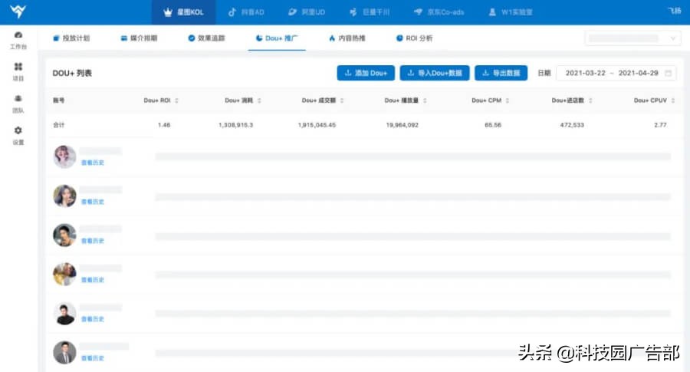Image resolution: width=690 pixels, height=372 pixels.
Task: Switch to the 巨量千川 section
Action: (370, 12)
